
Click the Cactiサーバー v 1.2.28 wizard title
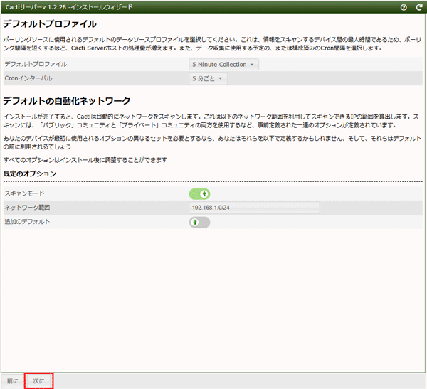[69, 7]
